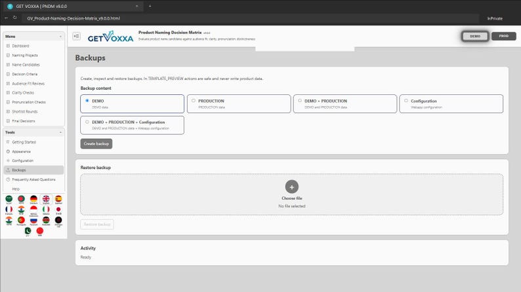Open Frequently Asked Questions
The image size is (521, 292).
coord(33,179)
